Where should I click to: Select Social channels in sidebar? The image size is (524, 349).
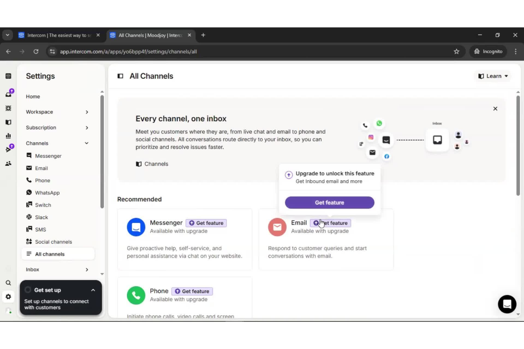point(53,242)
